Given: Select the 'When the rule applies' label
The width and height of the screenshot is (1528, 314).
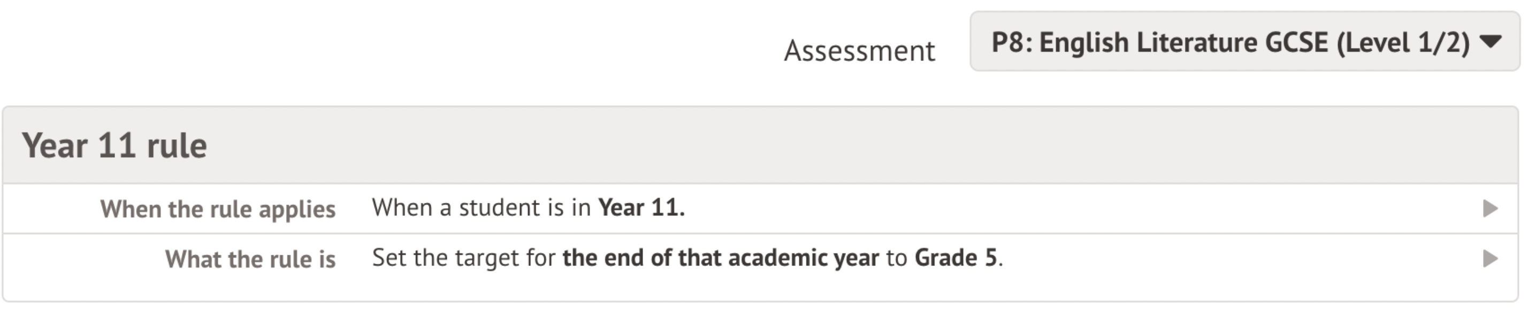Looking at the screenshot, I should (x=218, y=209).
